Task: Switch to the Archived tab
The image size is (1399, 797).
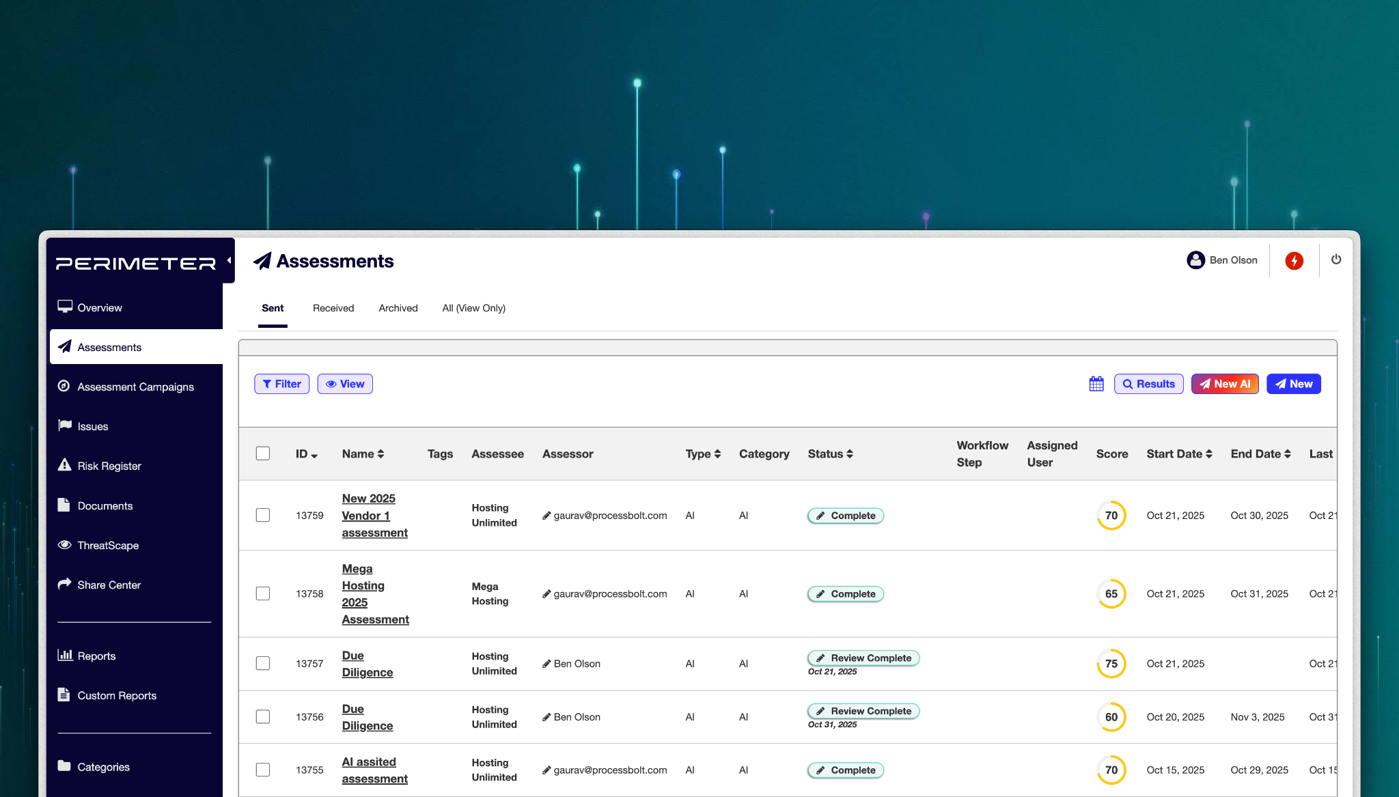Action: (x=398, y=308)
